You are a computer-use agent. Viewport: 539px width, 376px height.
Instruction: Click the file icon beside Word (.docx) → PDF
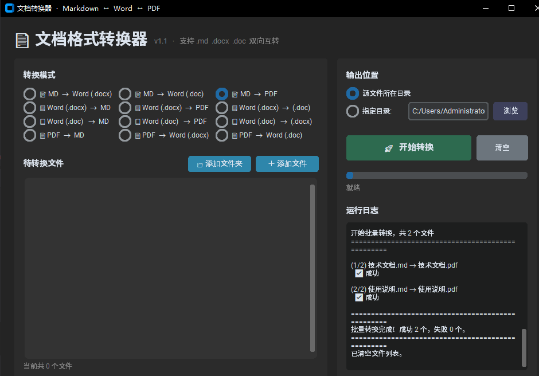pos(138,108)
